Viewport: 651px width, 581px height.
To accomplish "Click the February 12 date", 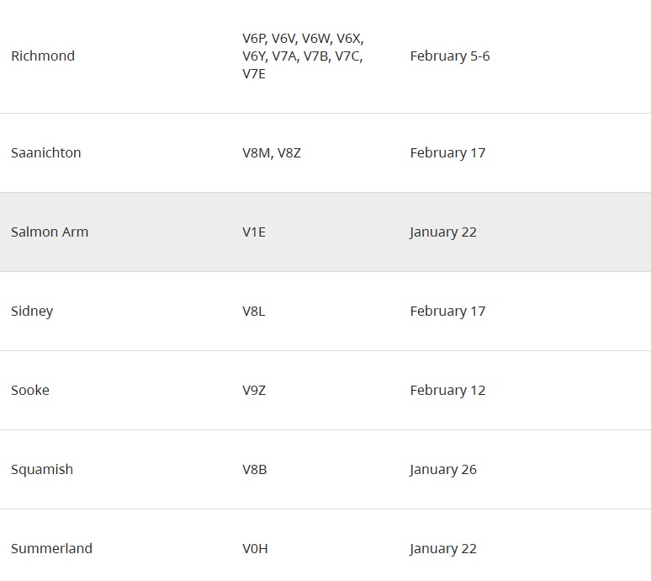I will coord(447,391).
